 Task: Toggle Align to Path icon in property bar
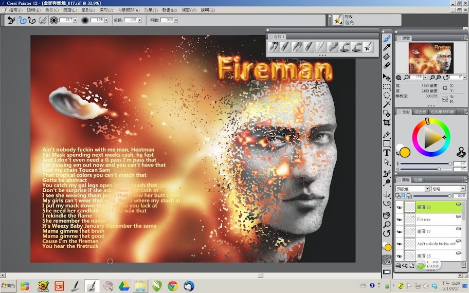pos(43,21)
